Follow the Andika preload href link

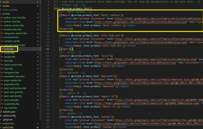(x=159, y=120)
